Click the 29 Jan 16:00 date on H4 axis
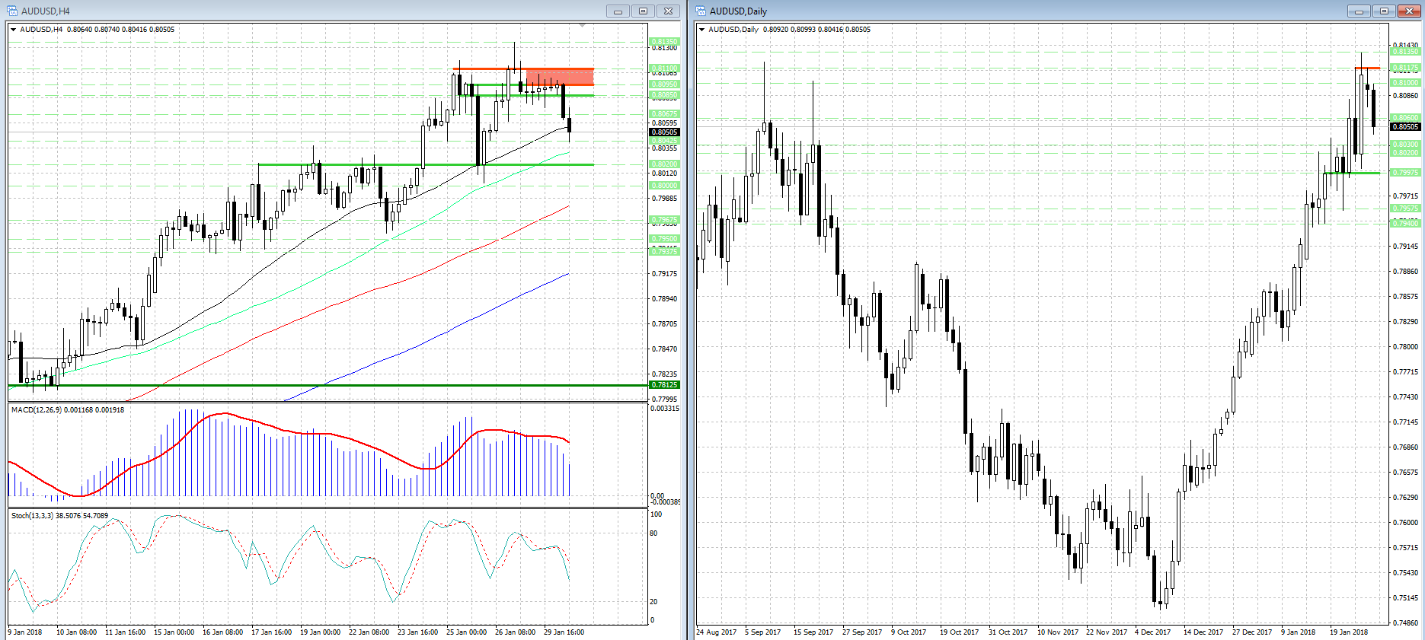This screenshot has width=1425, height=640. [564, 632]
